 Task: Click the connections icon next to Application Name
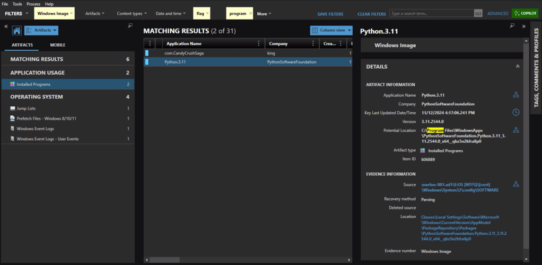(x=515, y=95)
